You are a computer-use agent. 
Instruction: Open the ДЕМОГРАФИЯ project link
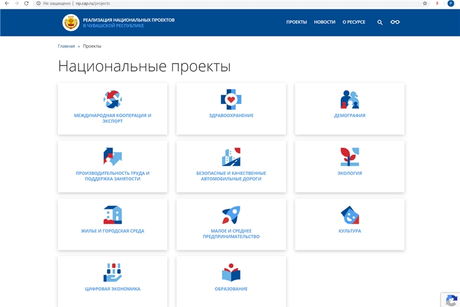click(x=349, y=116)
